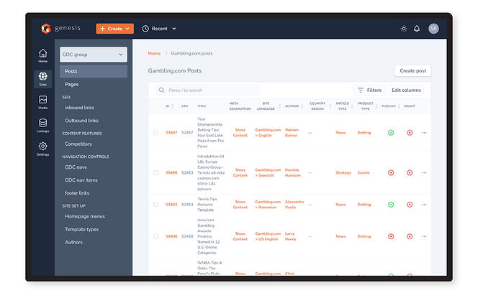Focus the Press / to search field

(207, 90)
